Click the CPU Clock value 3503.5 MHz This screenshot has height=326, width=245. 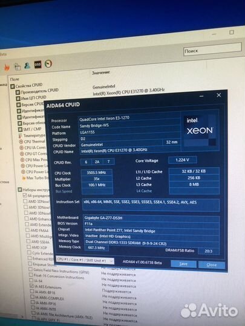coord(97,172)
